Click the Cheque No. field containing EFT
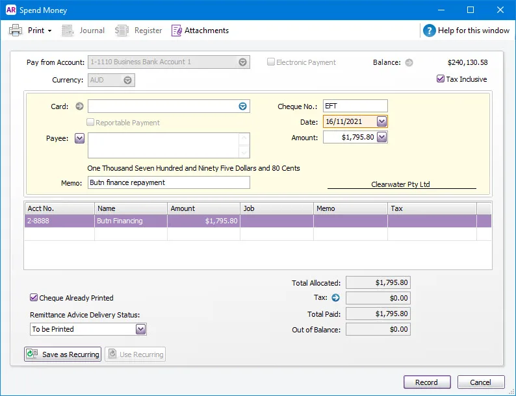The width and height of the screenshot is (516, 396). [x=355, y=106]
